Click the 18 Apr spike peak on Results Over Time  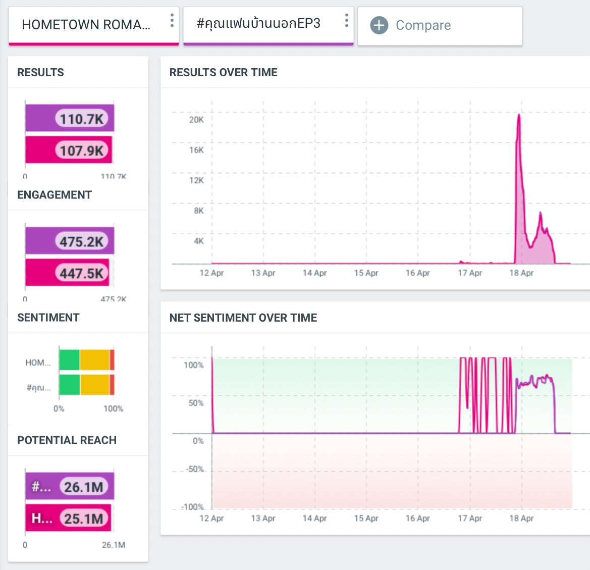tap(519, 115)
